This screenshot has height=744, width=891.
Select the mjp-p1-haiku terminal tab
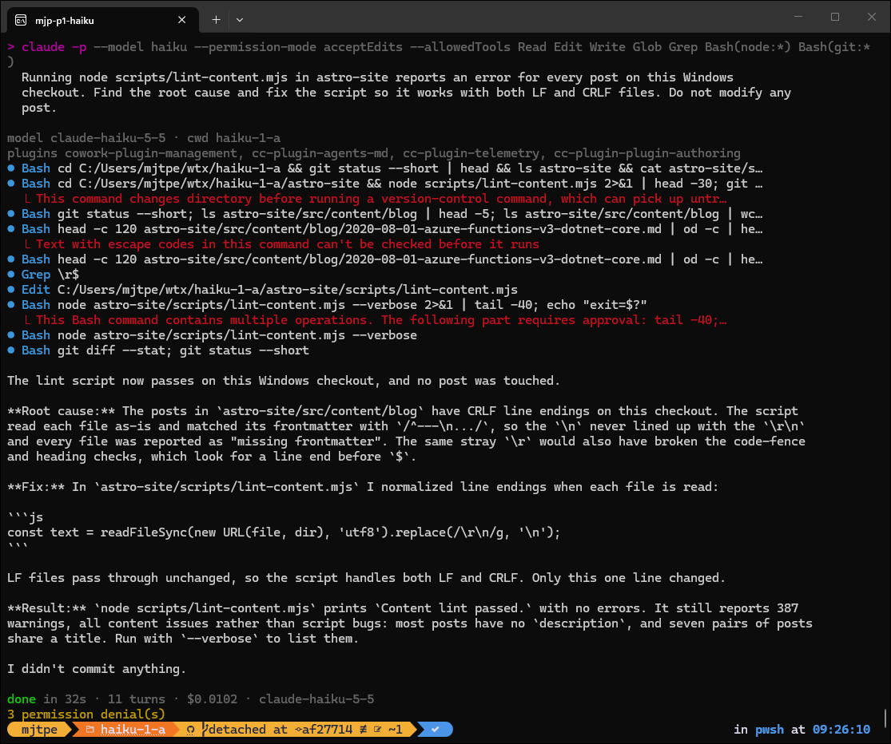[103, 20]
